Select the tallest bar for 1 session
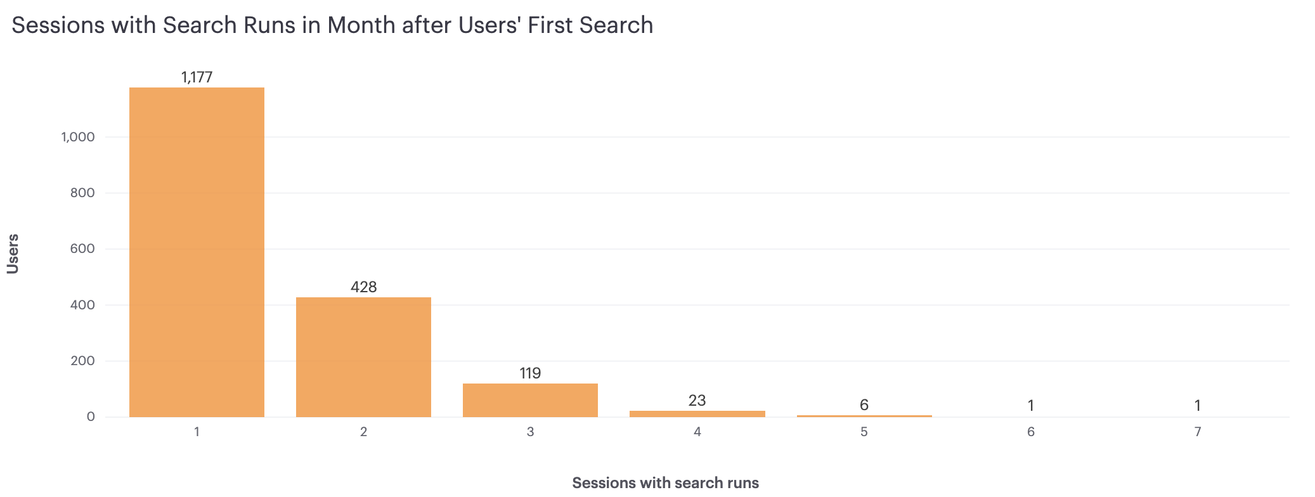This screenshot has height=497, width=1315. coord(197,252)
